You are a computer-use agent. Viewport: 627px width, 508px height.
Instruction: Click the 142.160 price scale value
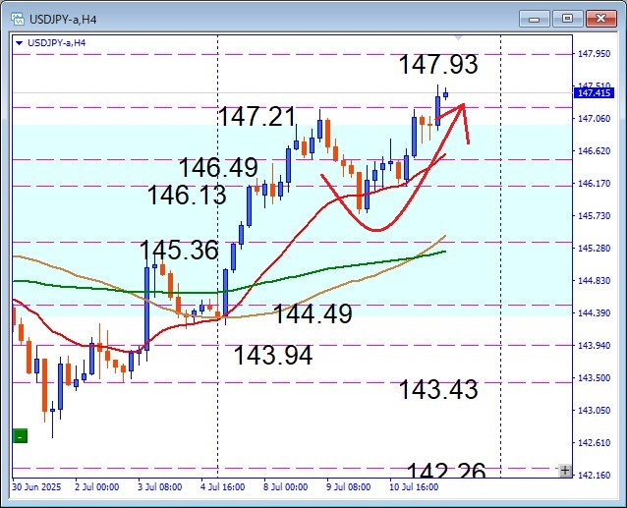click(x=595, y=476)
